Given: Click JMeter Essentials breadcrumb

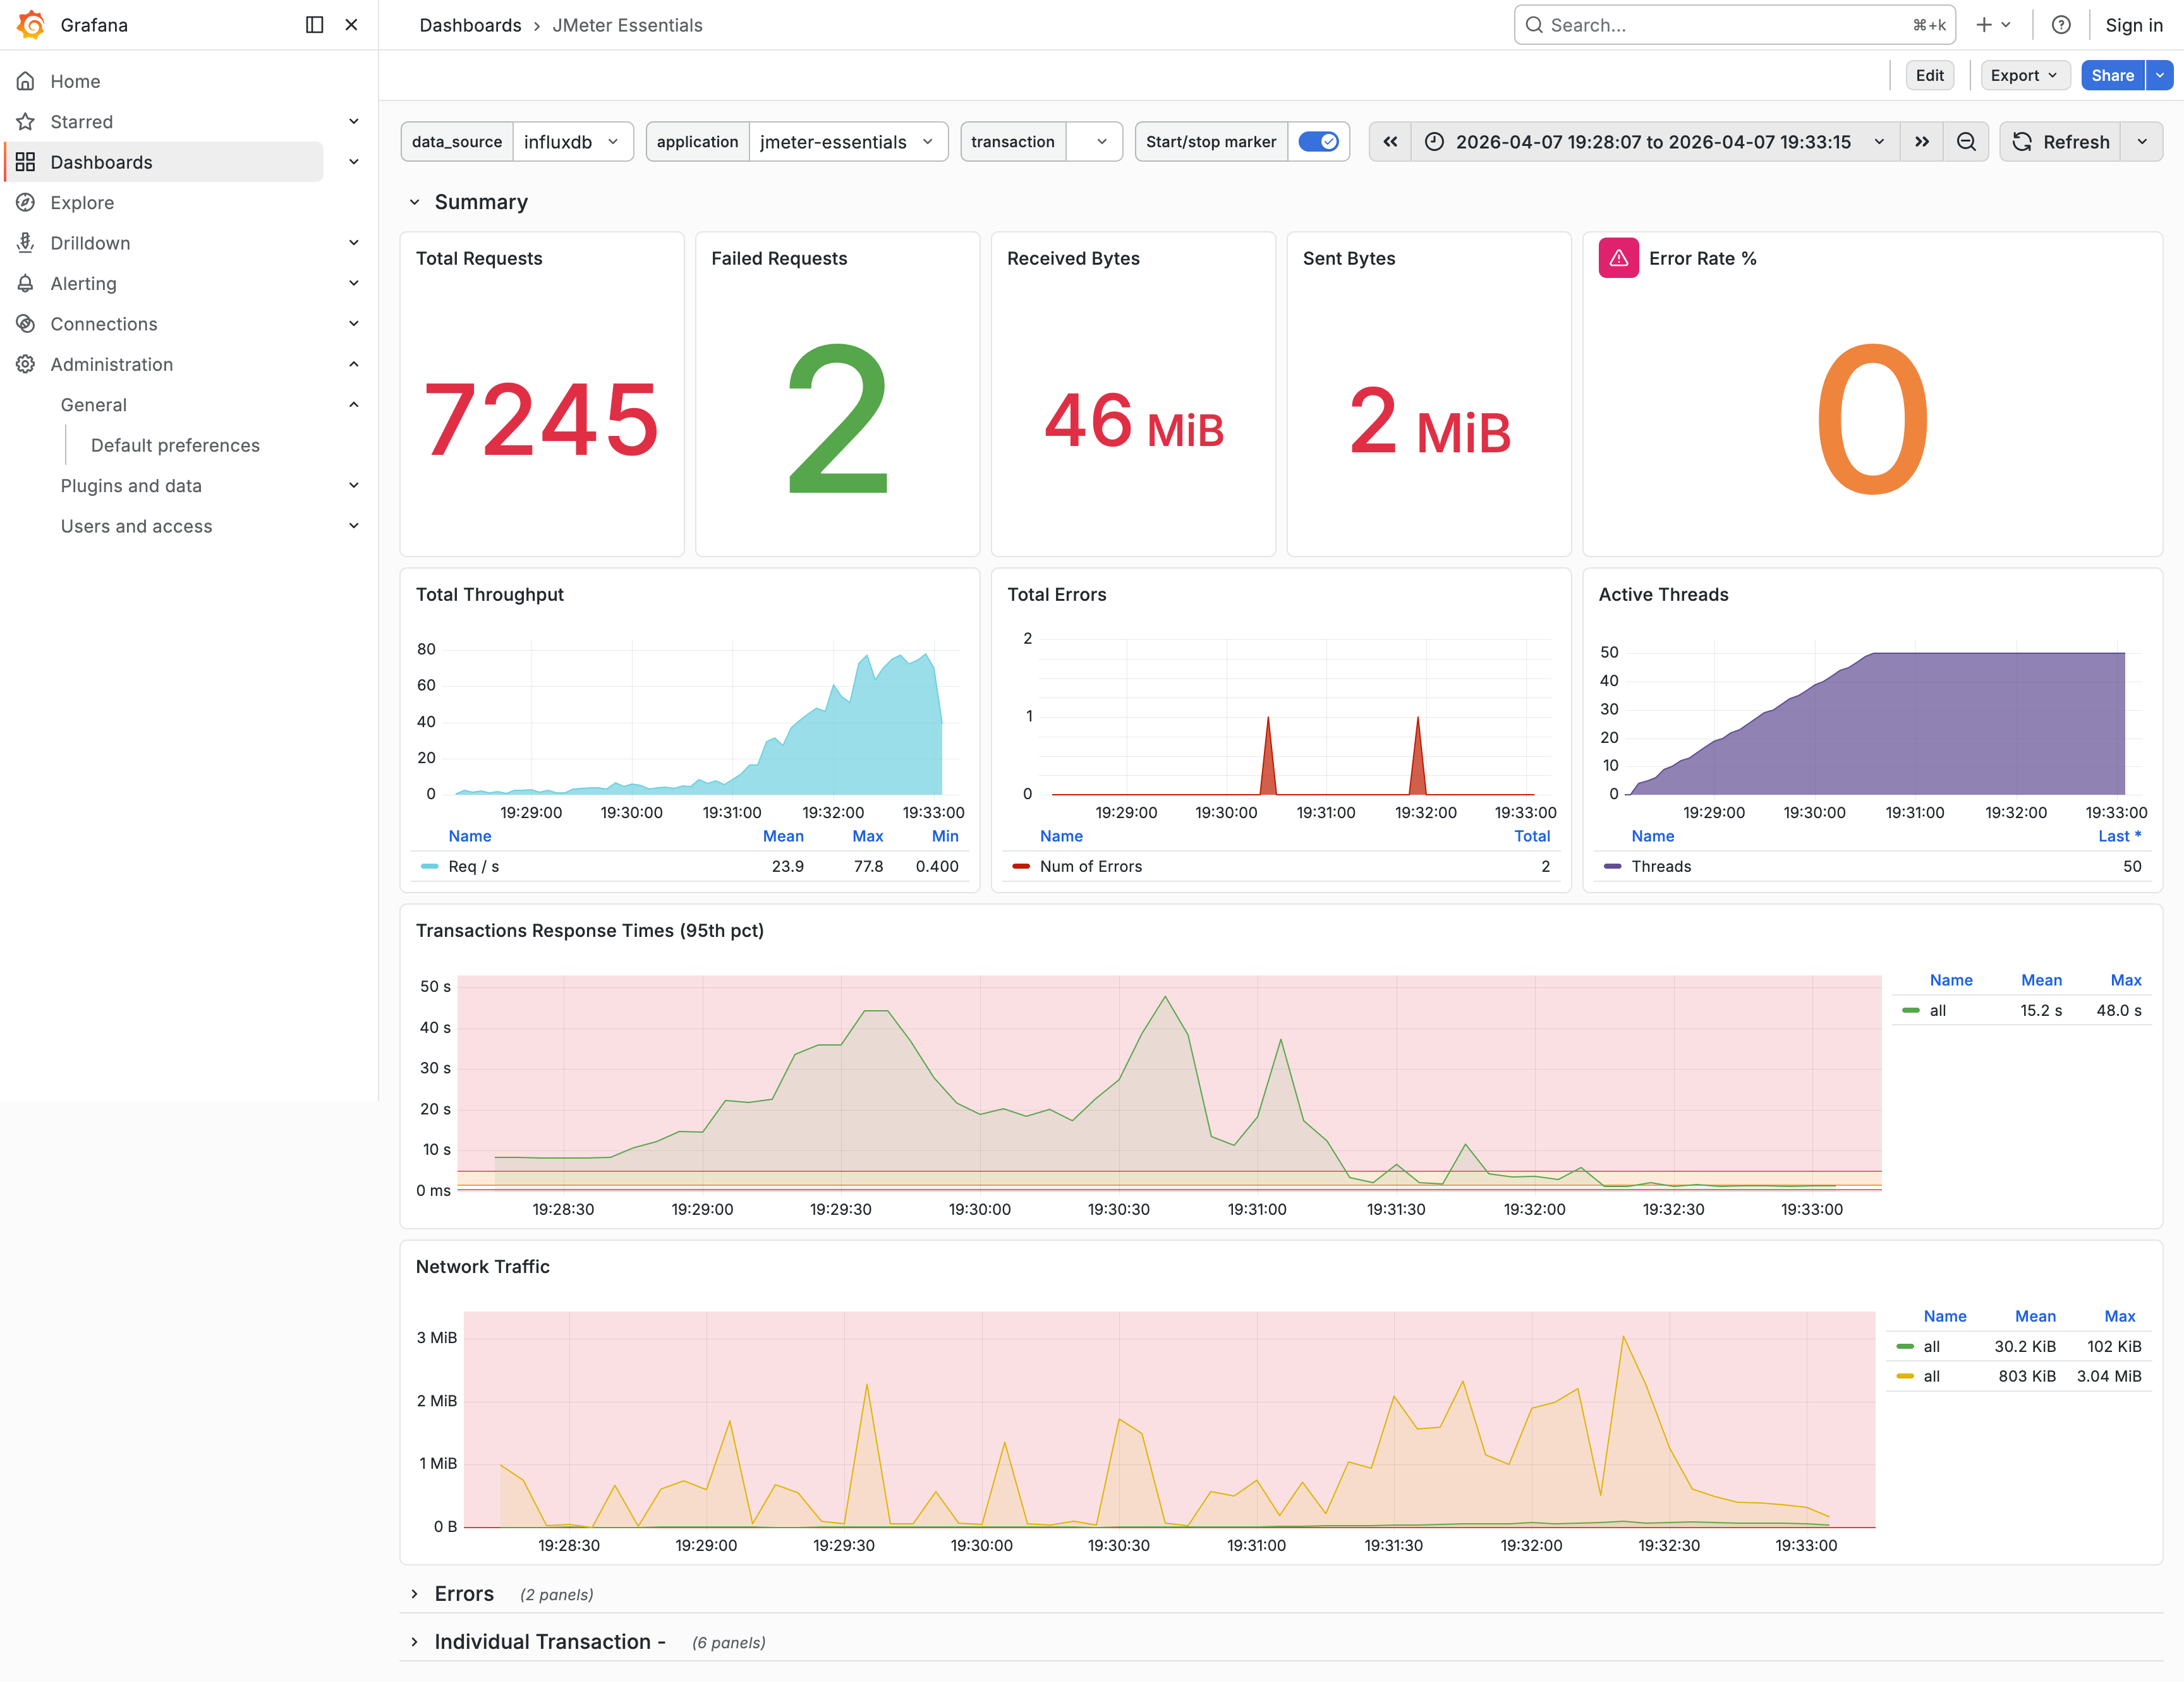Looking at the screenshot, I should (x=627, y=25).
